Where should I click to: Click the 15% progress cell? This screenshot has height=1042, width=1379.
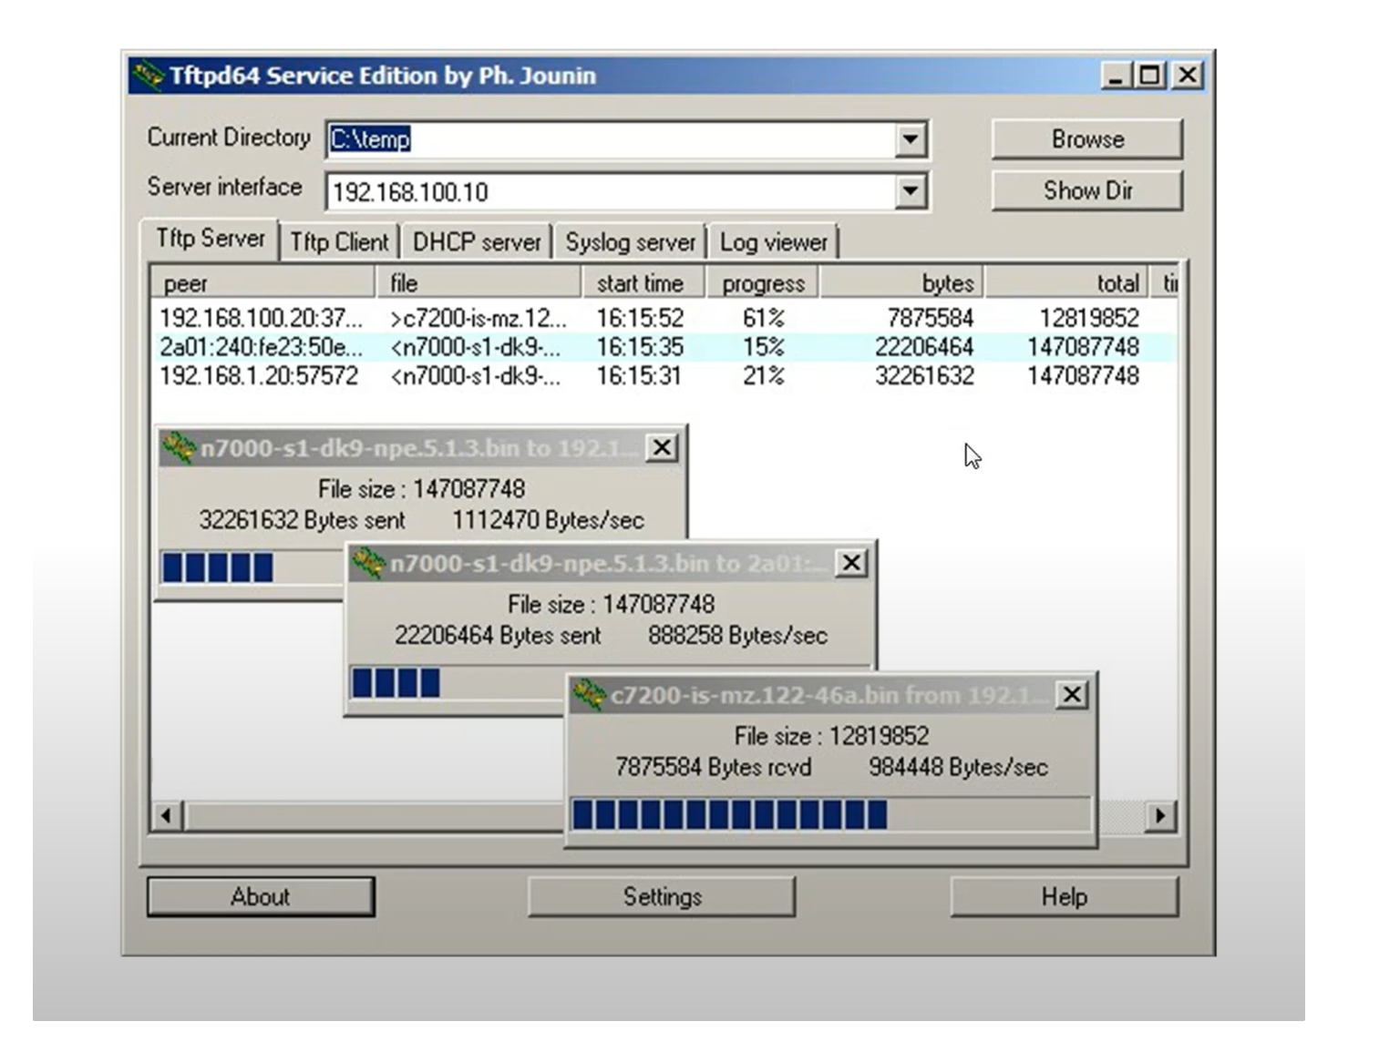pos(764,347)
